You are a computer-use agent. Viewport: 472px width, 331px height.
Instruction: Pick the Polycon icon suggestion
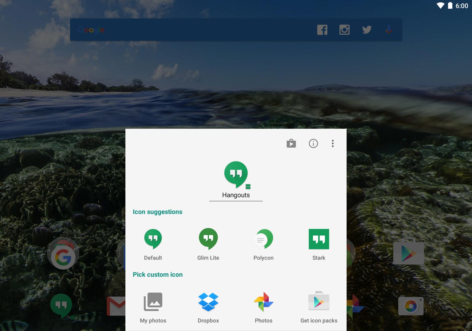264,244
